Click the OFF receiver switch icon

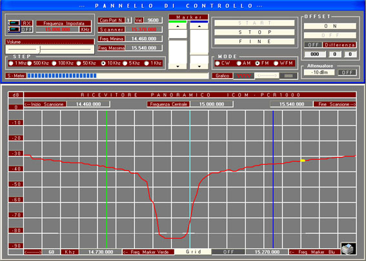pyautogui.click(x=14, y=29)
